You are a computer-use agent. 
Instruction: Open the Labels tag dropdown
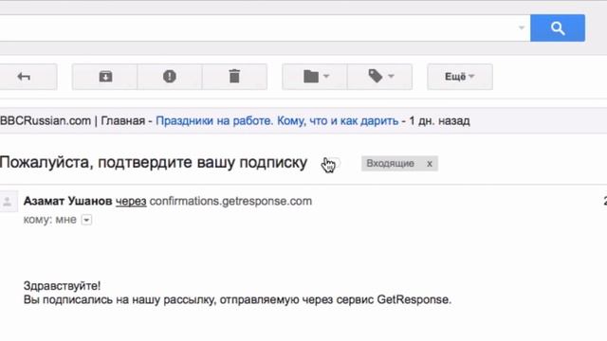point(379,77)
